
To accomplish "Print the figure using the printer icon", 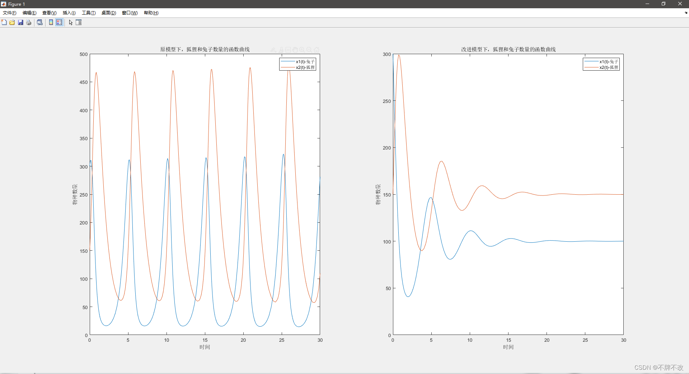I will point(29,22).
